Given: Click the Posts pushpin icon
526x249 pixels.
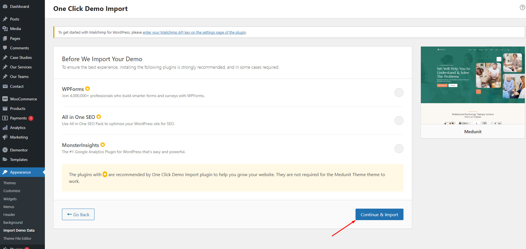Looking at the screenshot, I should pyautogui.click(x=5, y=19).
